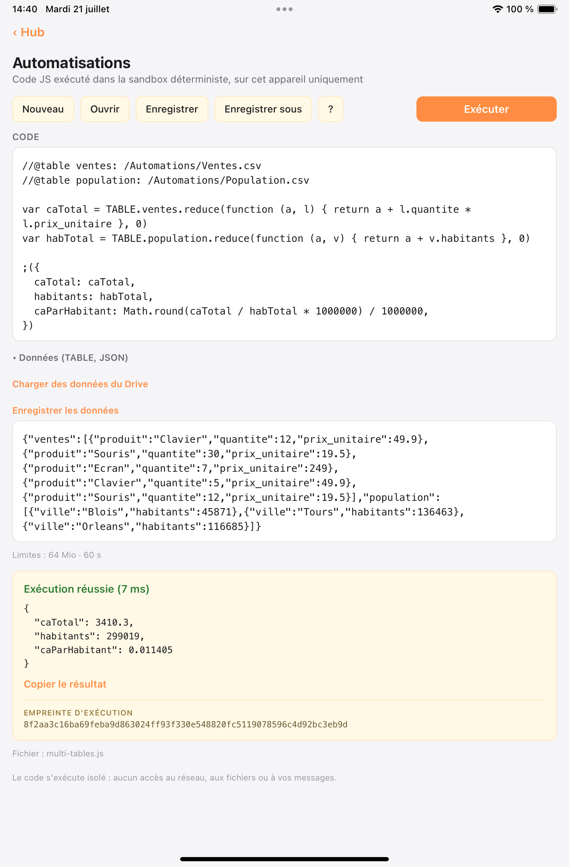The width and height of the screenshot is (569, 867).
Task: Tap the battery status icon
Action: [x=547, y=9]
